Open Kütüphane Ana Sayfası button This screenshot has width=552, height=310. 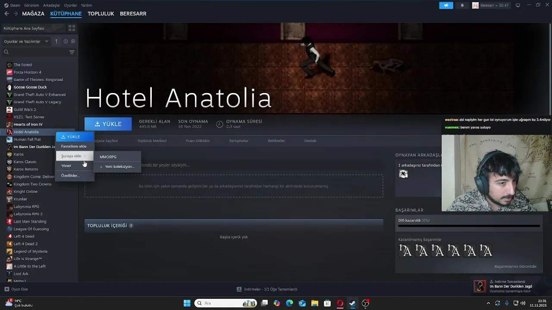(34, 28)
